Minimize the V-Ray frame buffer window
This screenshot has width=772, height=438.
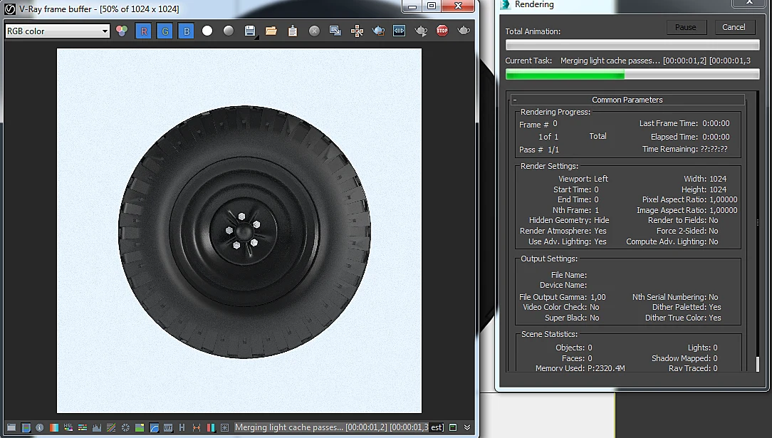coord(412,6)
